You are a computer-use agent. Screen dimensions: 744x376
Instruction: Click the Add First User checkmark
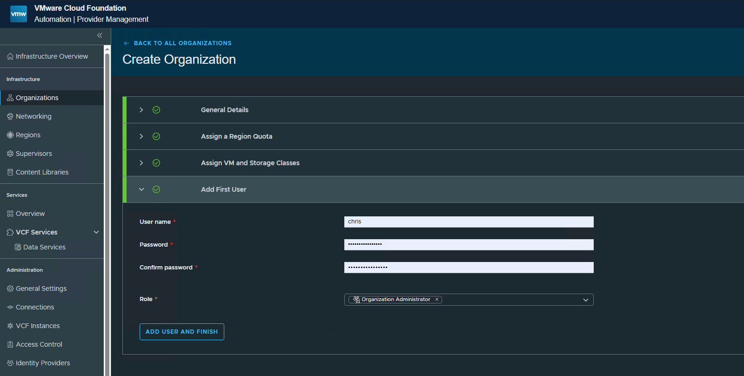click(x=156, y=189)
